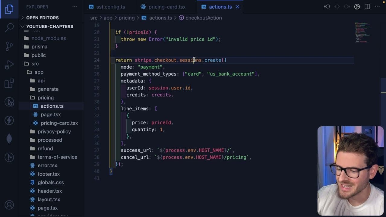Open footer.tsx in the file tree

[x=49, y=174]
